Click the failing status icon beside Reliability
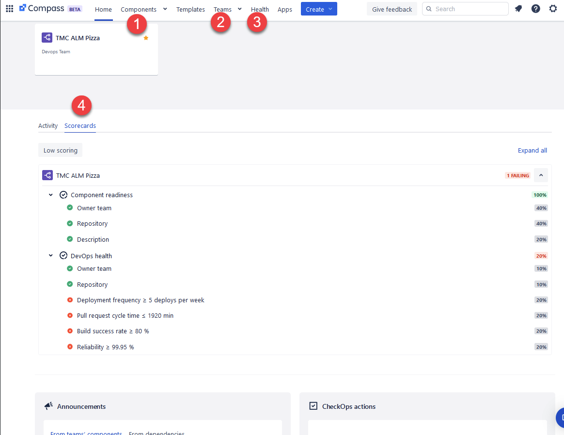Viewport: 564px width, 435px height. click(70, 347)
